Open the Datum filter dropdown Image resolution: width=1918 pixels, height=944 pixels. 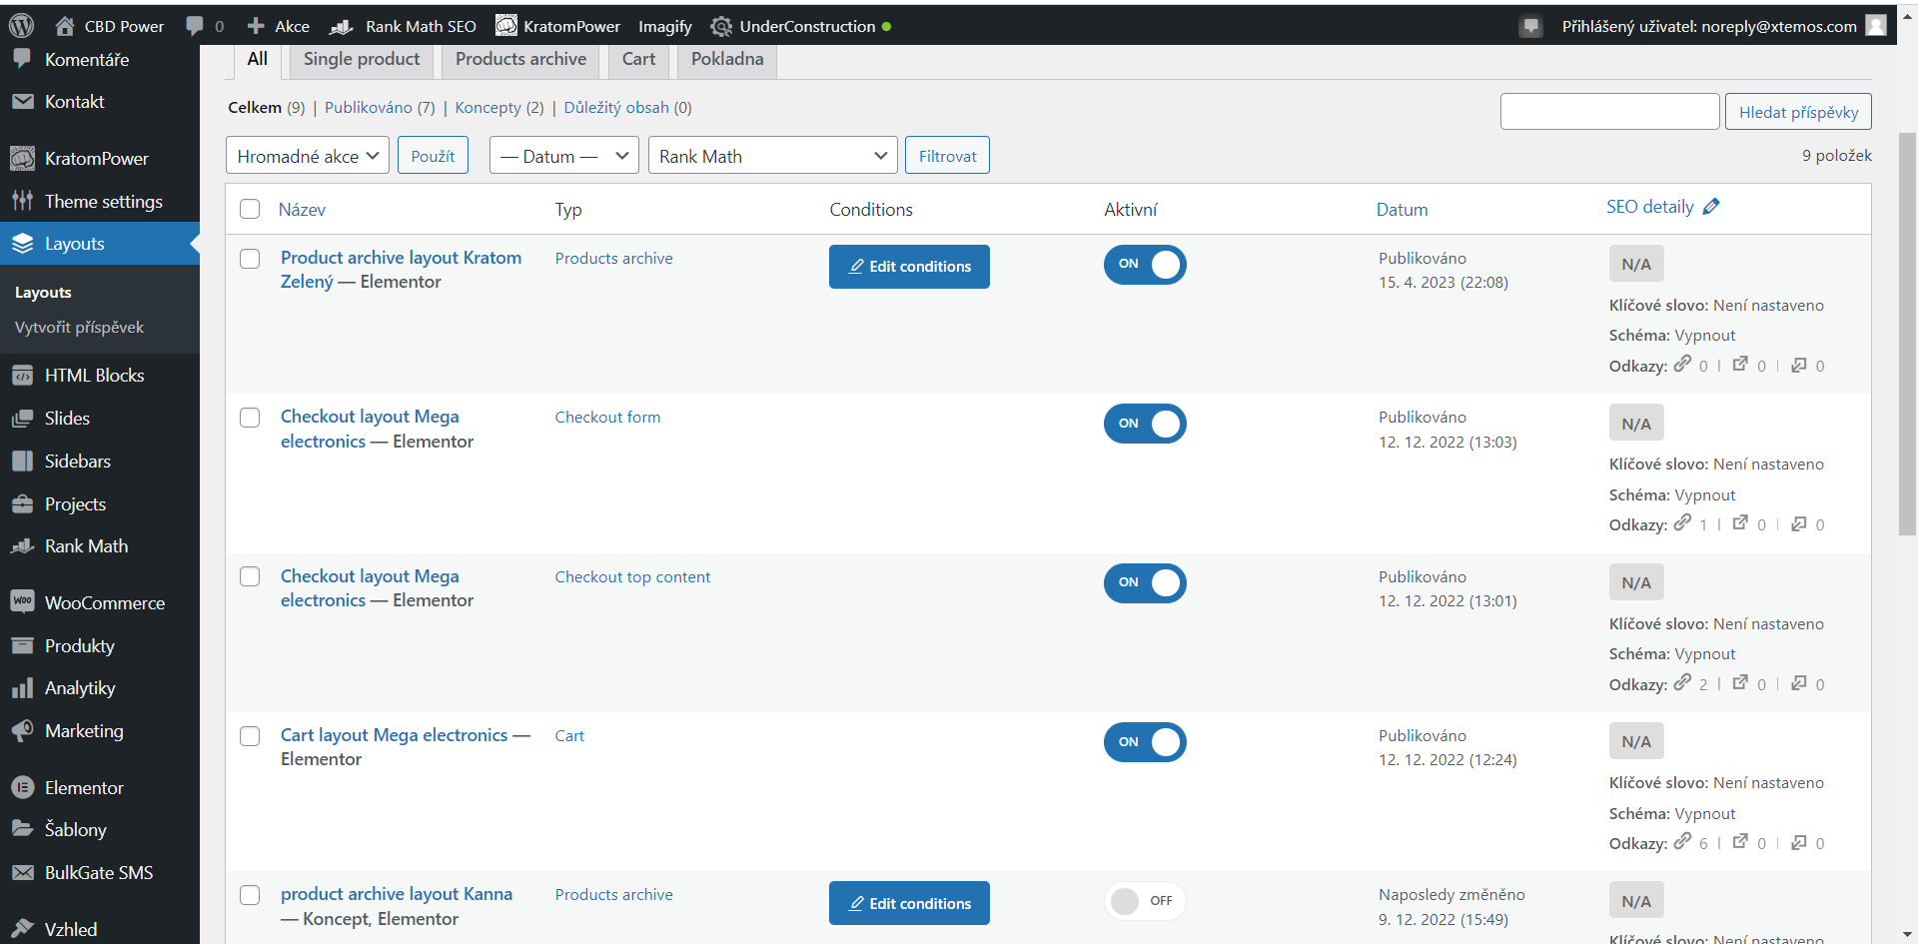(563, 156)
